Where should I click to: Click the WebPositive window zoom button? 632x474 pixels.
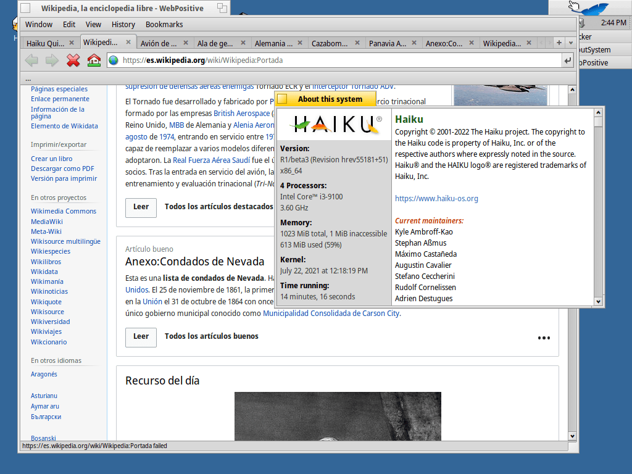tap(222, 8)
